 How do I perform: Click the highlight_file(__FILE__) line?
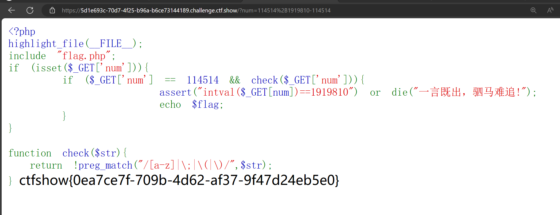[75, 44]
